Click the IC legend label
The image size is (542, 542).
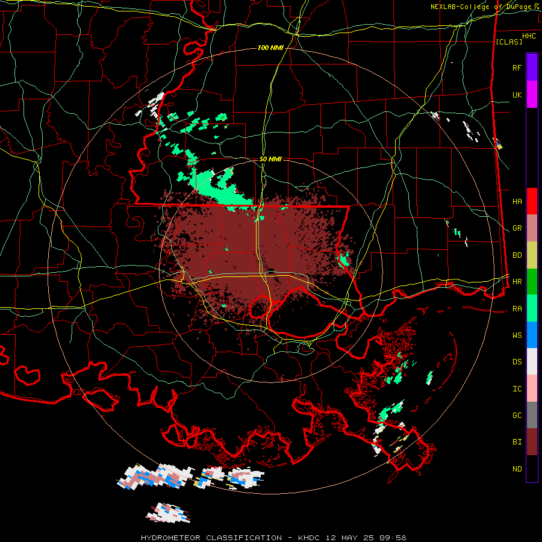517,388
